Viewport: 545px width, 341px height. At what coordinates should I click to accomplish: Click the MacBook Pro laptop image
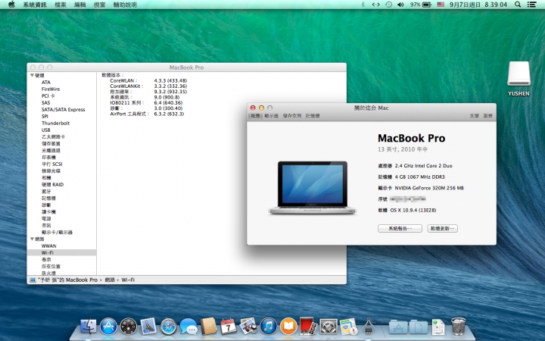[x=312, y=188]
